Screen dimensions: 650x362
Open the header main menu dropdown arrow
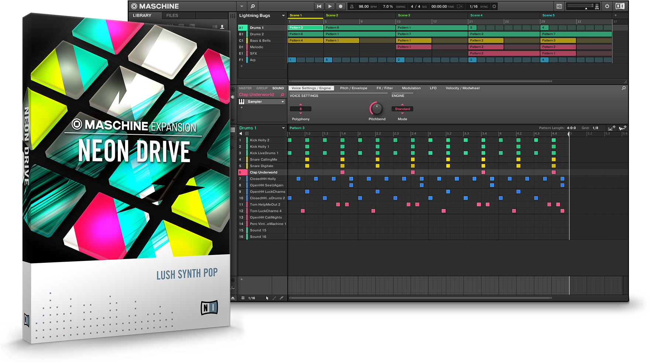242,6
